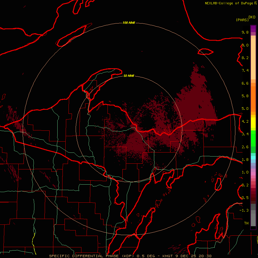Click the 9.0 scale value
This screenshot has height=258, width=258.
point(245,45)
